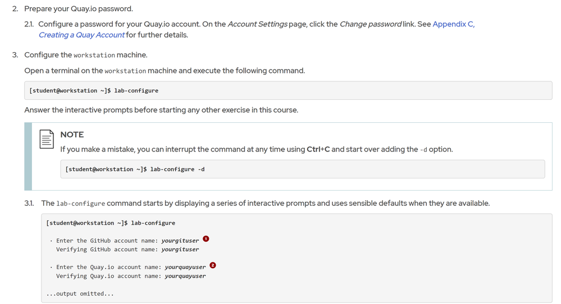Click the italic Account Settings text
Image resolution: width=561 pixels, height=304 pixels.
258,24
